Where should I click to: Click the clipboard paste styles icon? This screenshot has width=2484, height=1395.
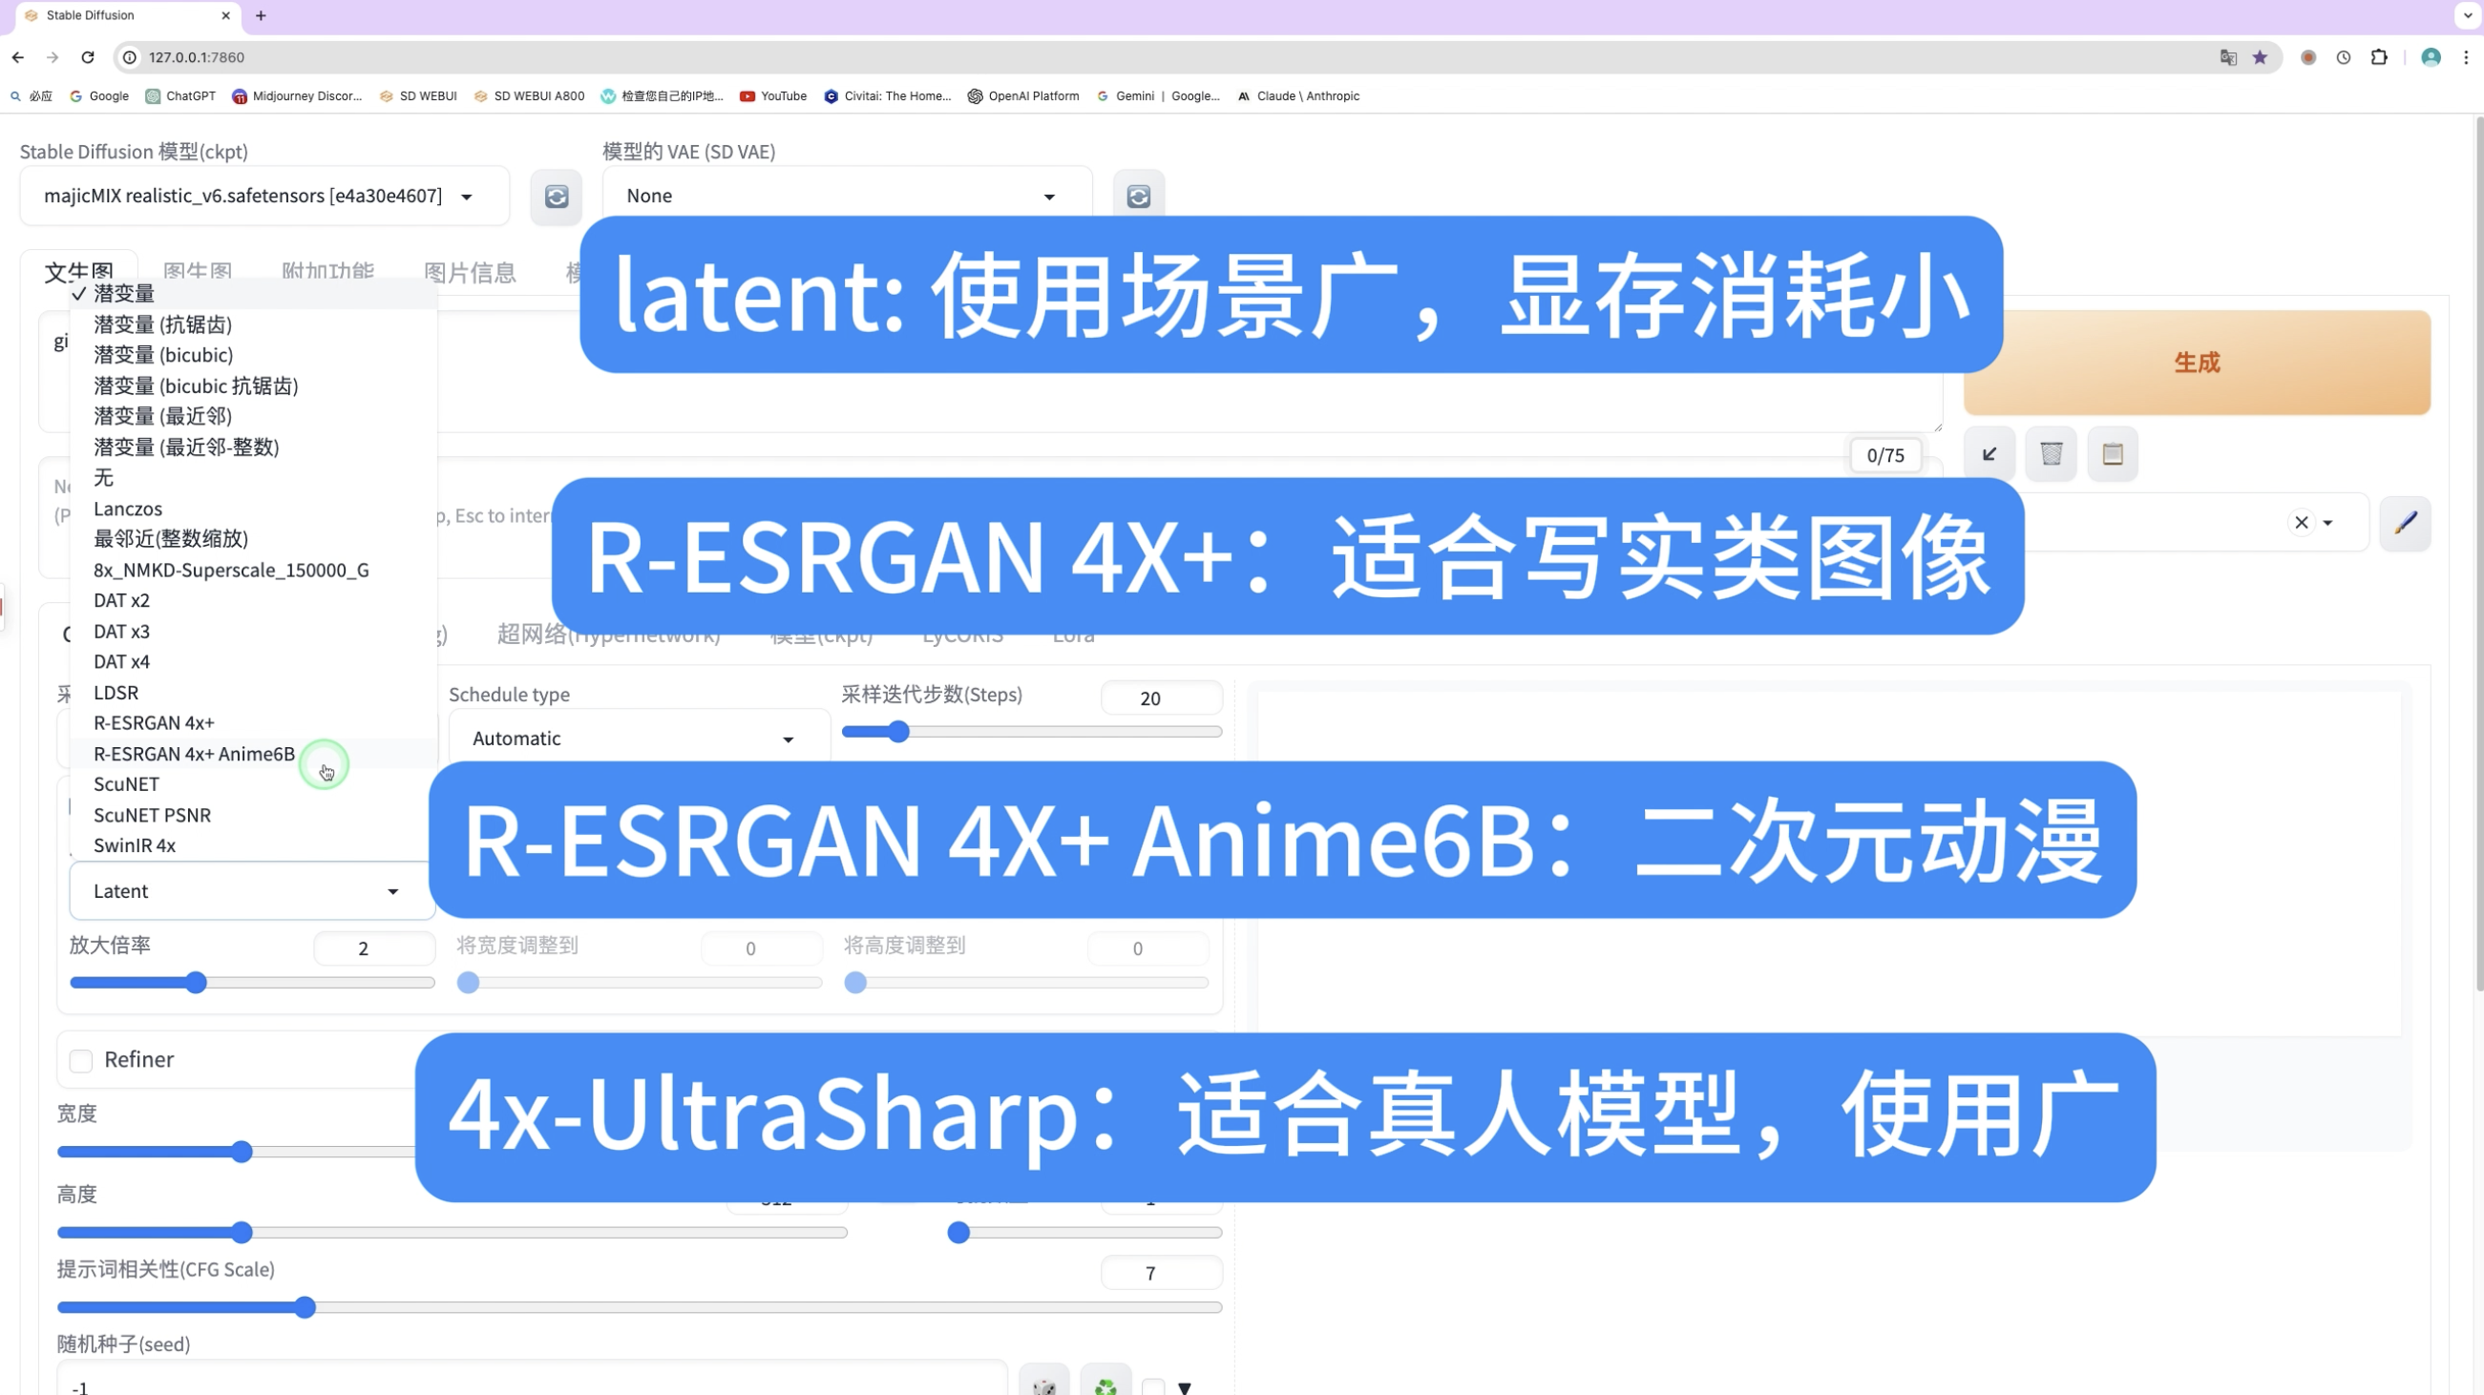tap(2113, 454)
